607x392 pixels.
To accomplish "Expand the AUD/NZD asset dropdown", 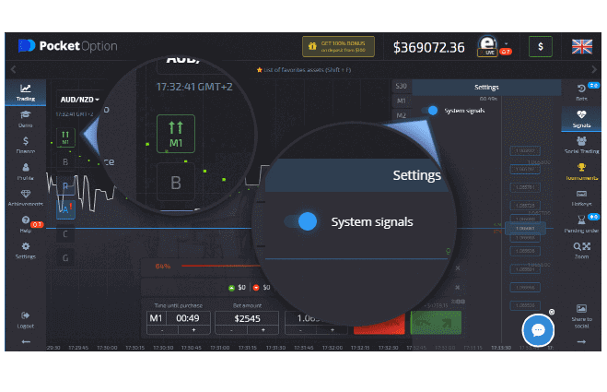I will coord(79,99).
